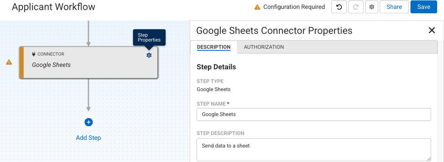Close the Google Sheets Connector Properties panel

click(x=431, y=30)
